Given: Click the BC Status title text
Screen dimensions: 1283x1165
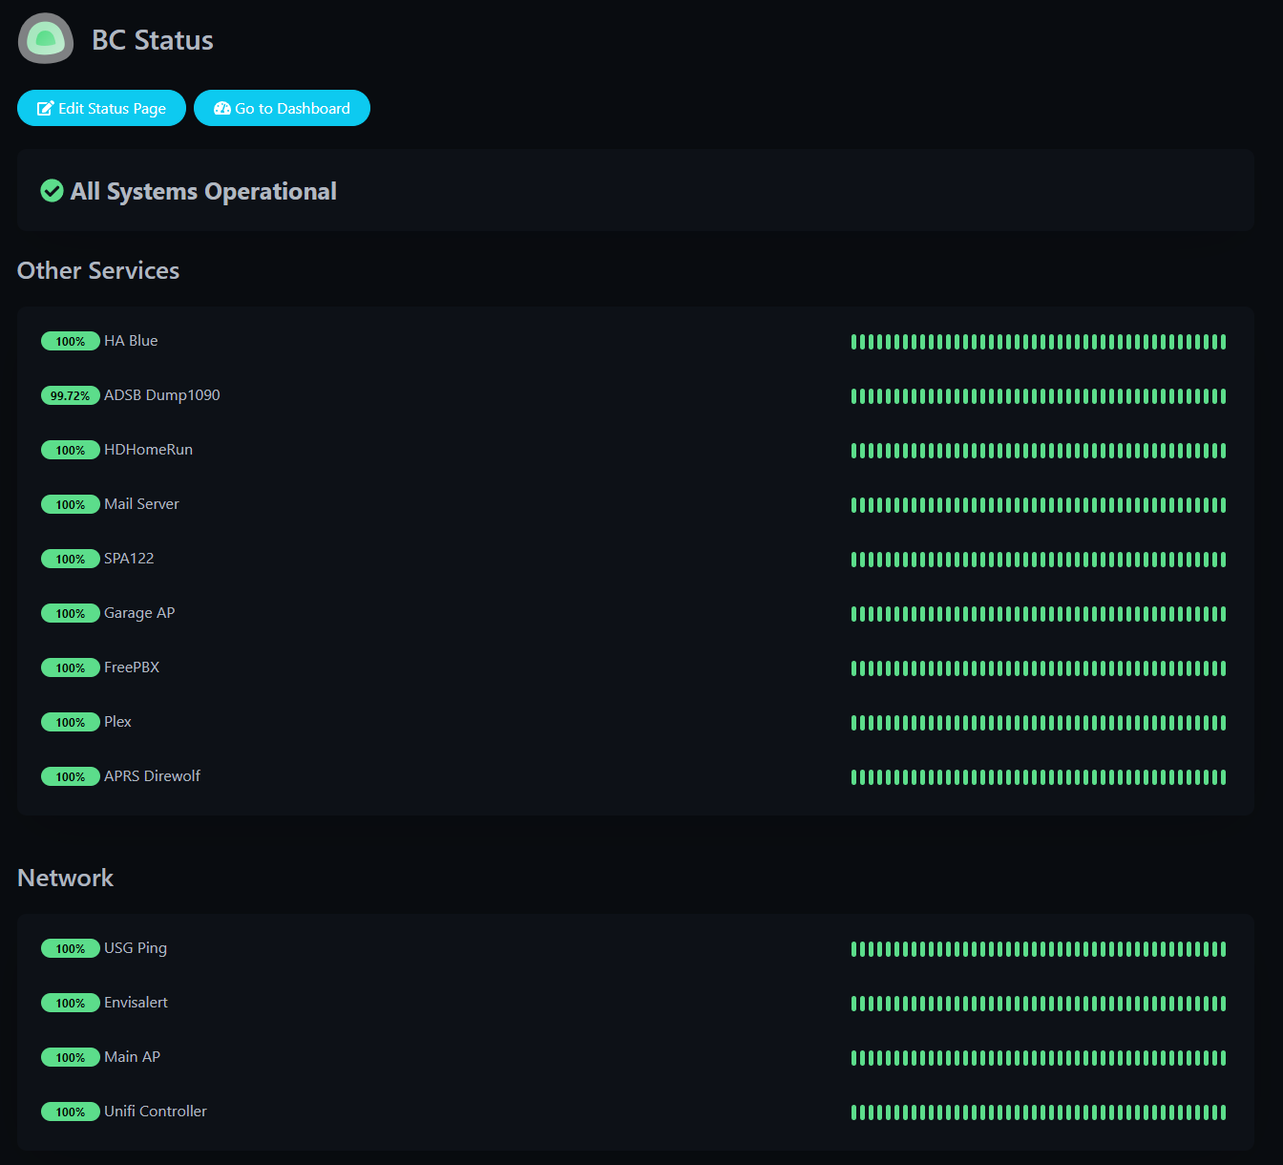Looking at the screenshot, I should (x=153, y=40).
